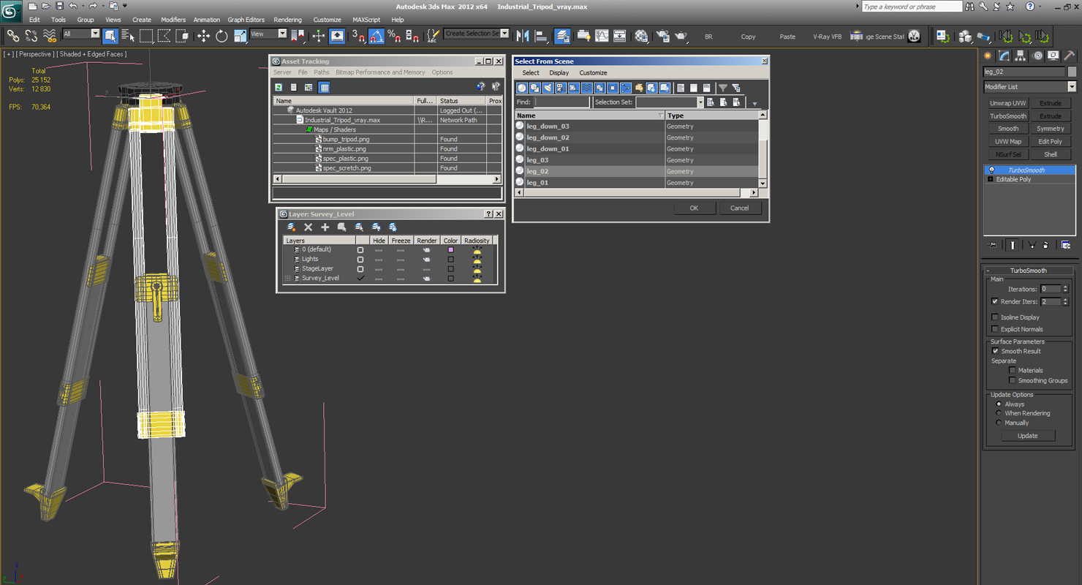
Task: Click Cancel in Select From Scene
Action: pyautogui.click(x=739, y=208)
